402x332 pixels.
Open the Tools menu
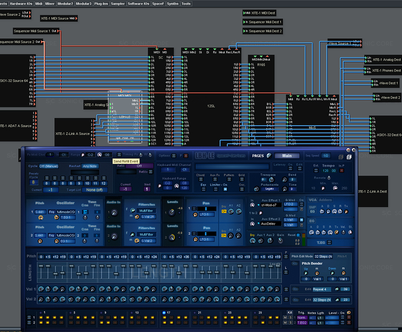point(186,3)
